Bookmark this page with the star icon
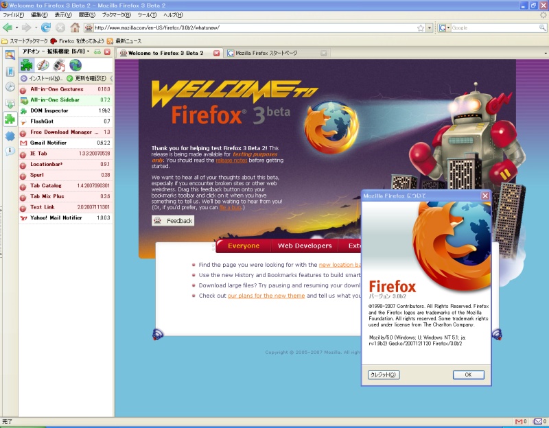Image resolution: width=549 pixels, height=428 pixels. tap(421, 28)
